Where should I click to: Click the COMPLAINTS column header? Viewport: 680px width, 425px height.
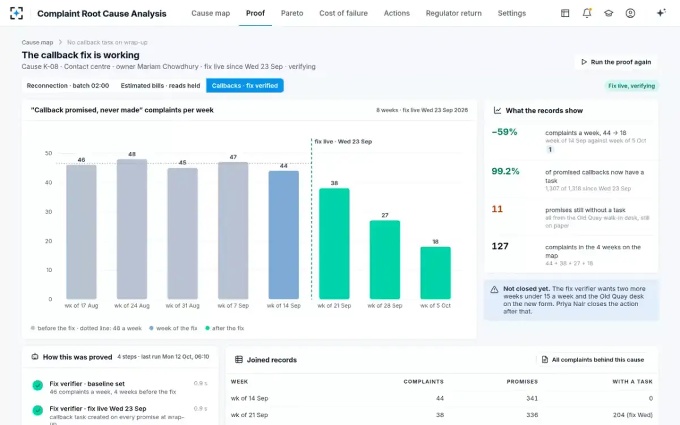pyautogui.click(x=423, y=382)
